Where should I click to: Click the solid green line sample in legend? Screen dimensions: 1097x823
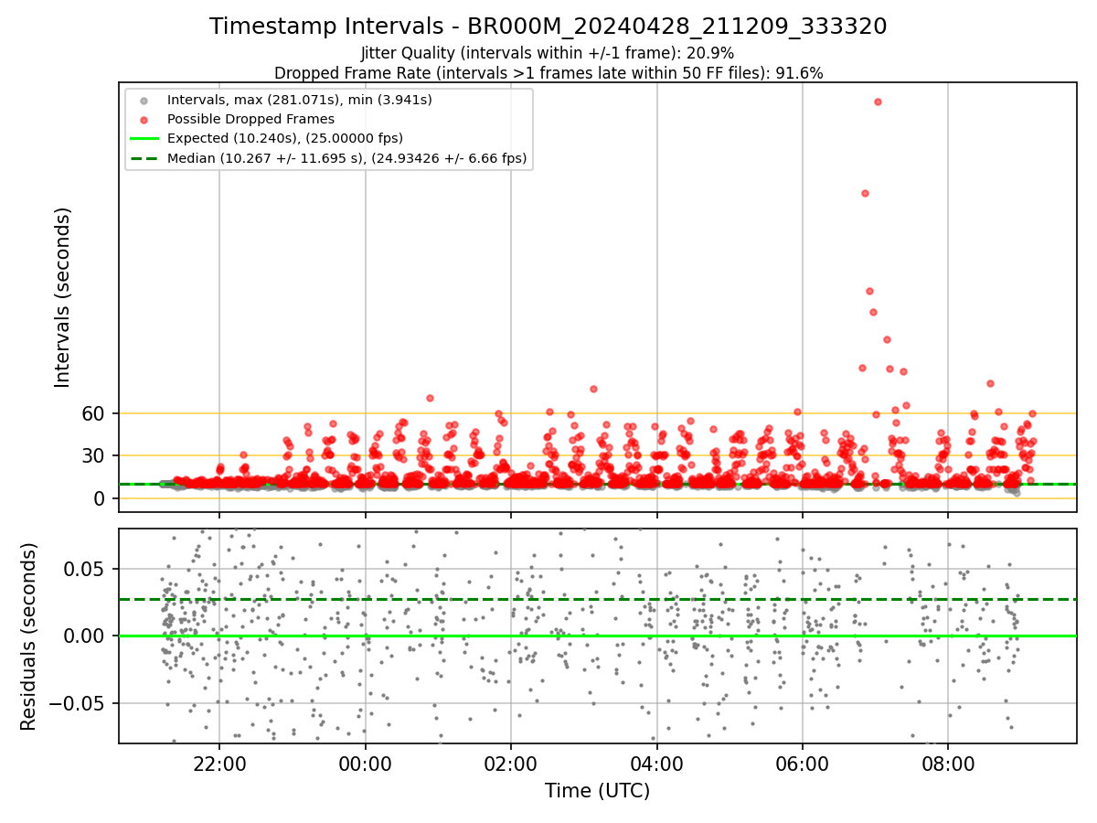144,138
